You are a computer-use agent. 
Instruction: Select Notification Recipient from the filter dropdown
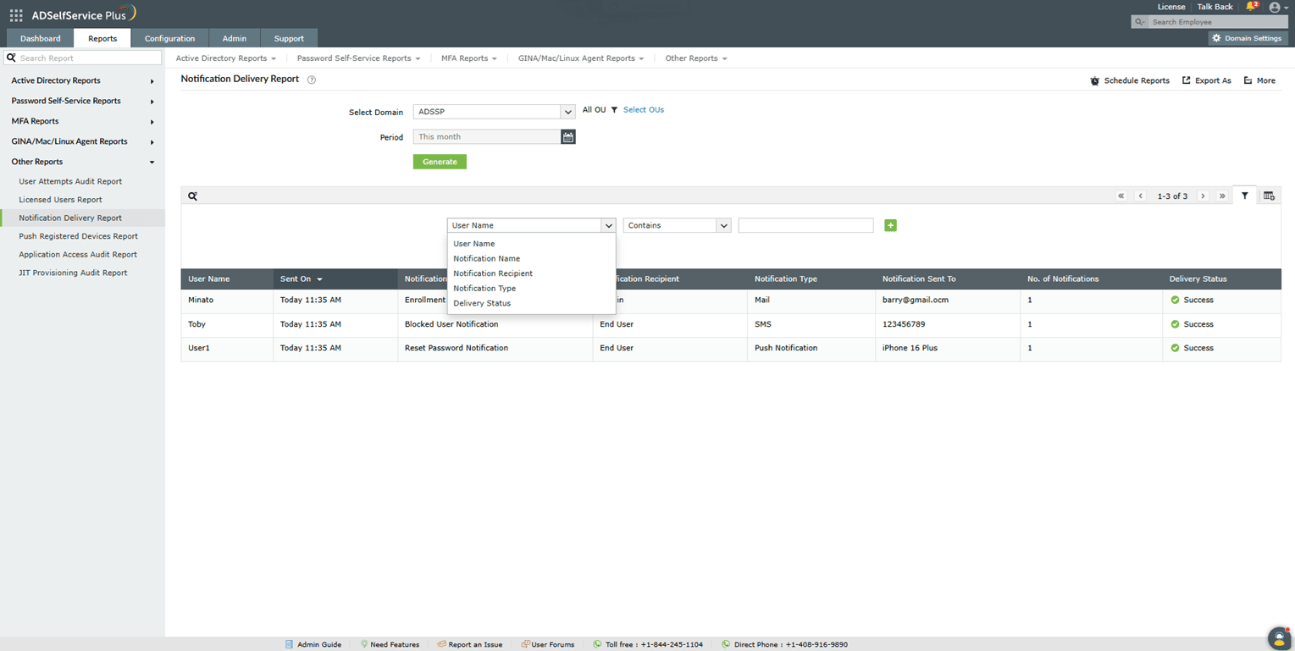click(x=493, y=273)
